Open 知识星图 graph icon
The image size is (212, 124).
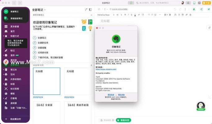pos(6,89)
